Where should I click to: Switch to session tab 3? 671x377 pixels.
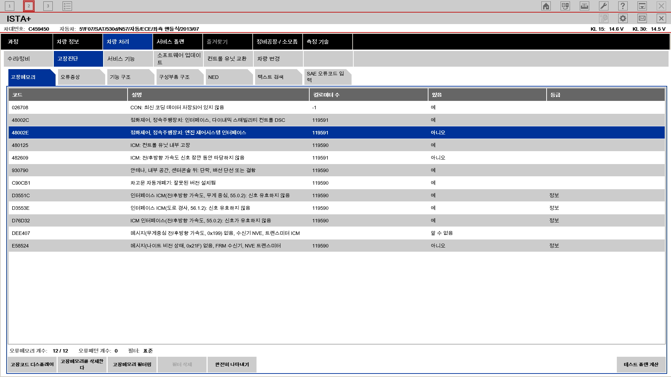click(x=48, y=6)
